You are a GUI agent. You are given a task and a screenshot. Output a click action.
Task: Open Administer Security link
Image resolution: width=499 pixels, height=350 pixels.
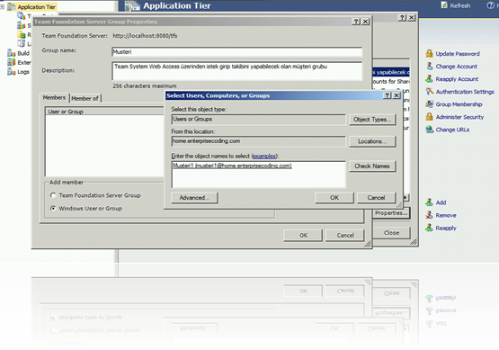(459, 117)
